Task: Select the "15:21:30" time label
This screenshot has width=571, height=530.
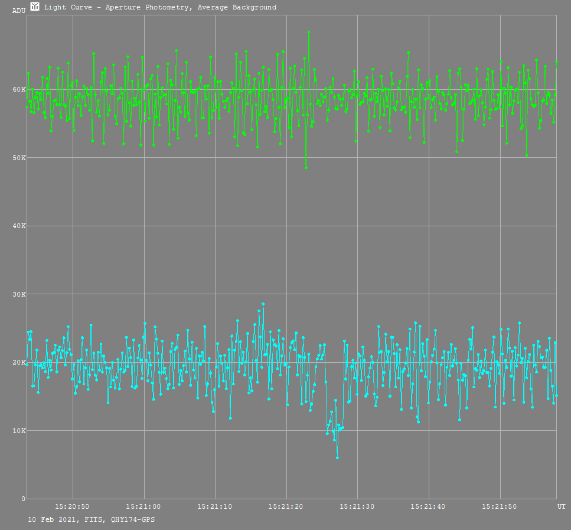Action: pyautogui.click(x=357, y=506)
